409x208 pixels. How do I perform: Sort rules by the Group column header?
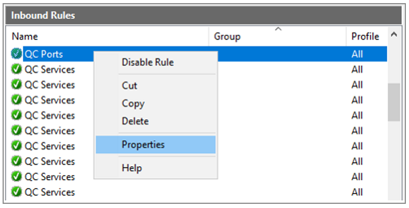277,36
